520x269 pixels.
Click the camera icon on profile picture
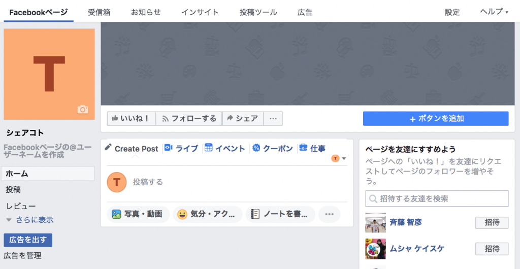[83, 110]
